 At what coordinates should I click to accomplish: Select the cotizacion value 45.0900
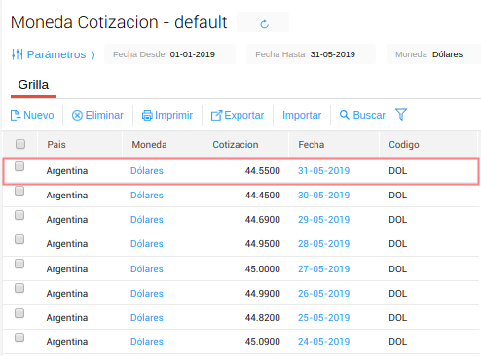[x=263, y=342]
